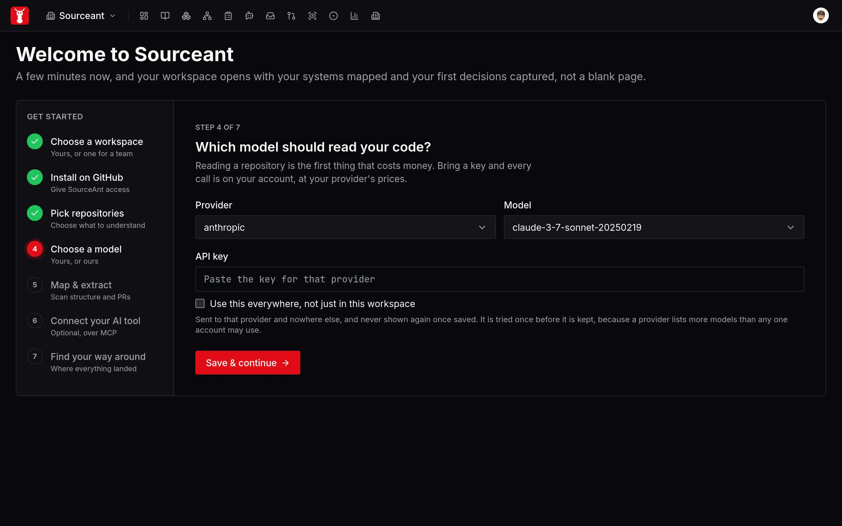The image size is (842, 526).
Task: Click the step 7 number circle
Action: pos(35,356)
